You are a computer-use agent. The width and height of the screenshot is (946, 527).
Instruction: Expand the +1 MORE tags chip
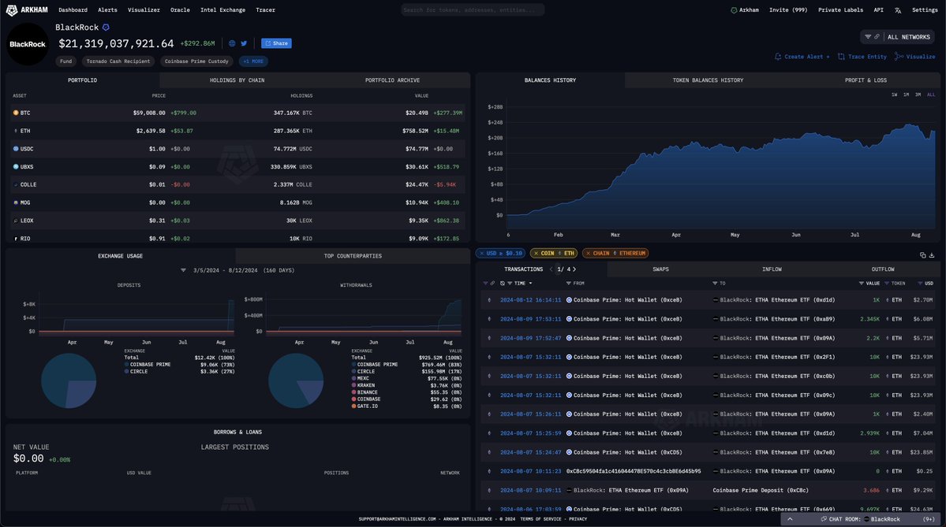253,61
